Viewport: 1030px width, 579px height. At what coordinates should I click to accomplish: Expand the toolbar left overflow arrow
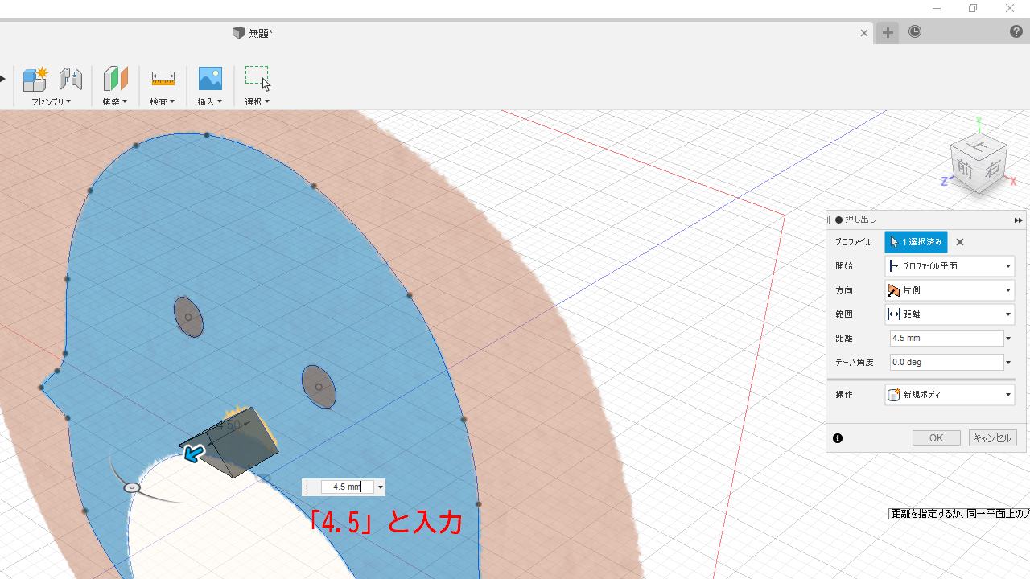(2, 79)
